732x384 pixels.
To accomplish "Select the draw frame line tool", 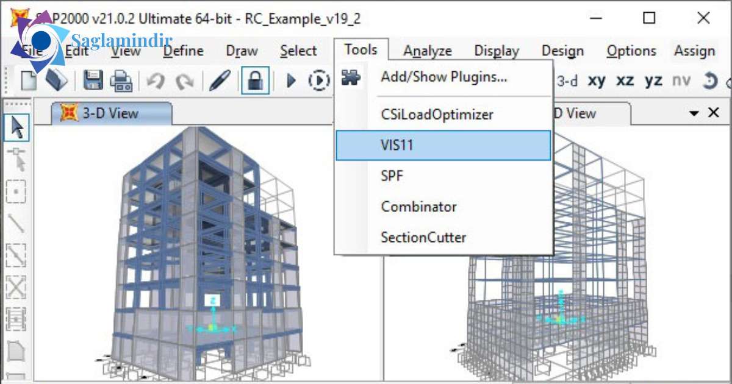I will [16, 223].
